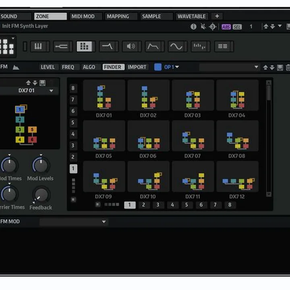Click the solo target crosshair icon
This screenshot has width=290, height=290.
pos(213,27)
